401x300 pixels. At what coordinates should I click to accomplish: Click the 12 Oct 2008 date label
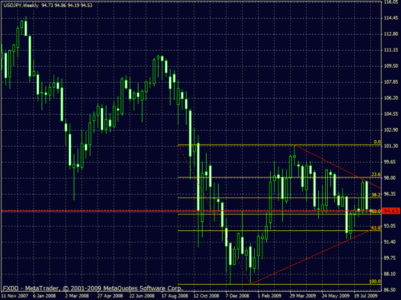click(x=206, y=296)
